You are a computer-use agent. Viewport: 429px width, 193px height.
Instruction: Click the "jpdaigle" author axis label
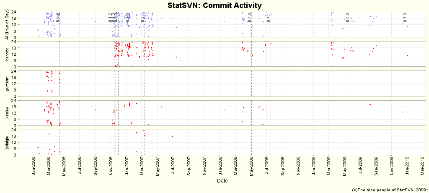7,142
